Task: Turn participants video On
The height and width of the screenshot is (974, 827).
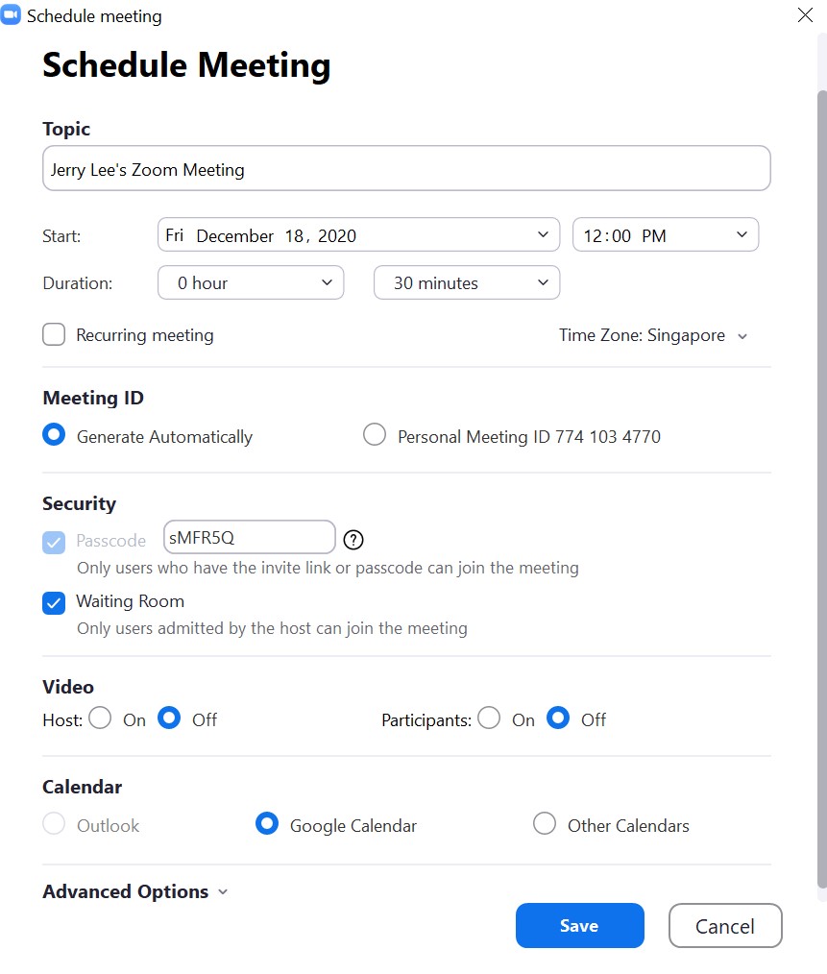Action: (x=489, y=718)
